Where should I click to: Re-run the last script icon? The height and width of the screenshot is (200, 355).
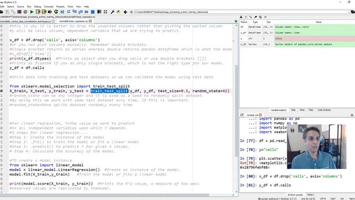pos(56,12)
